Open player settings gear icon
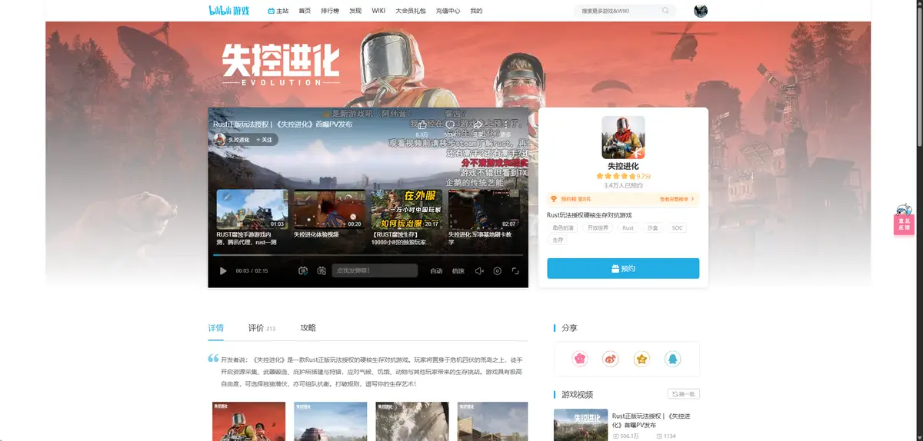The image size is (923, 441). pyautogui.click(x=498, y=271)
